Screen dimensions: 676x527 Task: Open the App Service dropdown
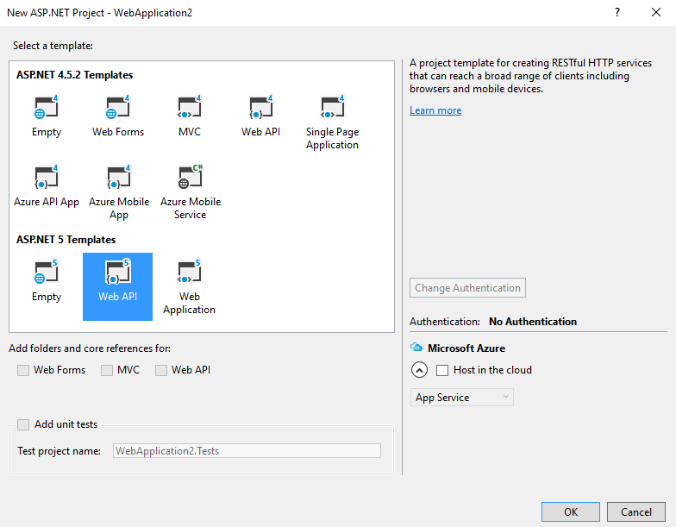point(462,397)
